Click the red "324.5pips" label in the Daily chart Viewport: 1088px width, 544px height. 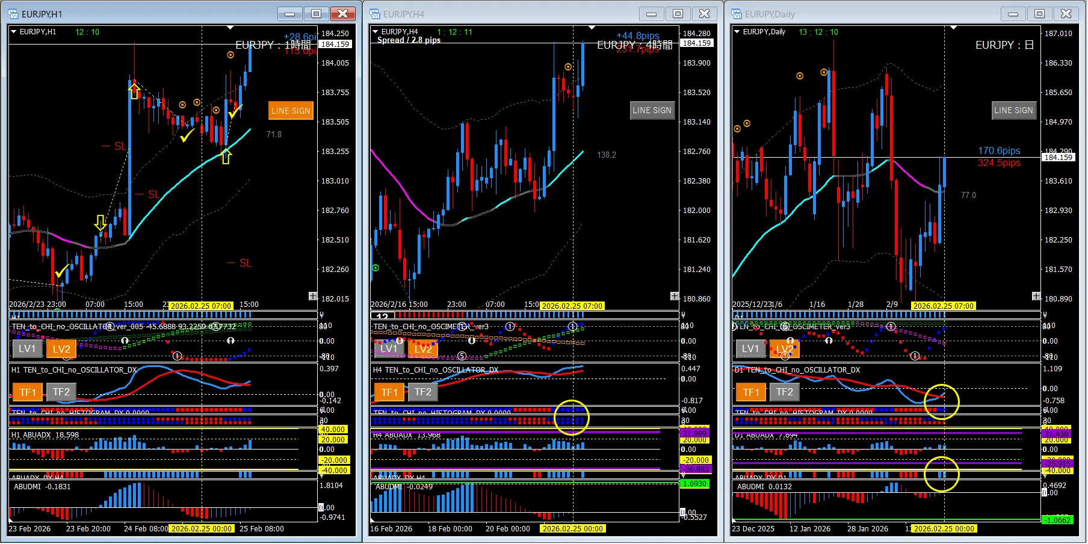[x=1000, y=163]
